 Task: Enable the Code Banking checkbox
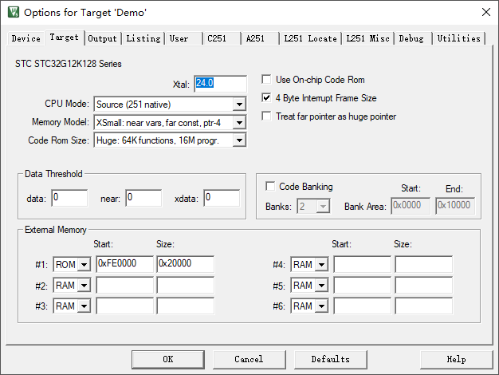[x=270, y=187]
